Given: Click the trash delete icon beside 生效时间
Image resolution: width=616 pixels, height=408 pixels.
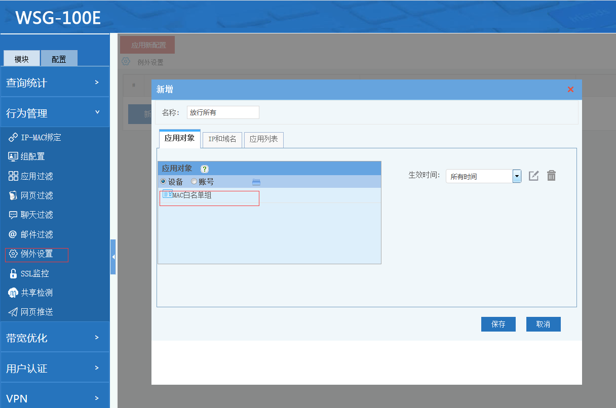Looking at the screenshot, I should 552,176.
